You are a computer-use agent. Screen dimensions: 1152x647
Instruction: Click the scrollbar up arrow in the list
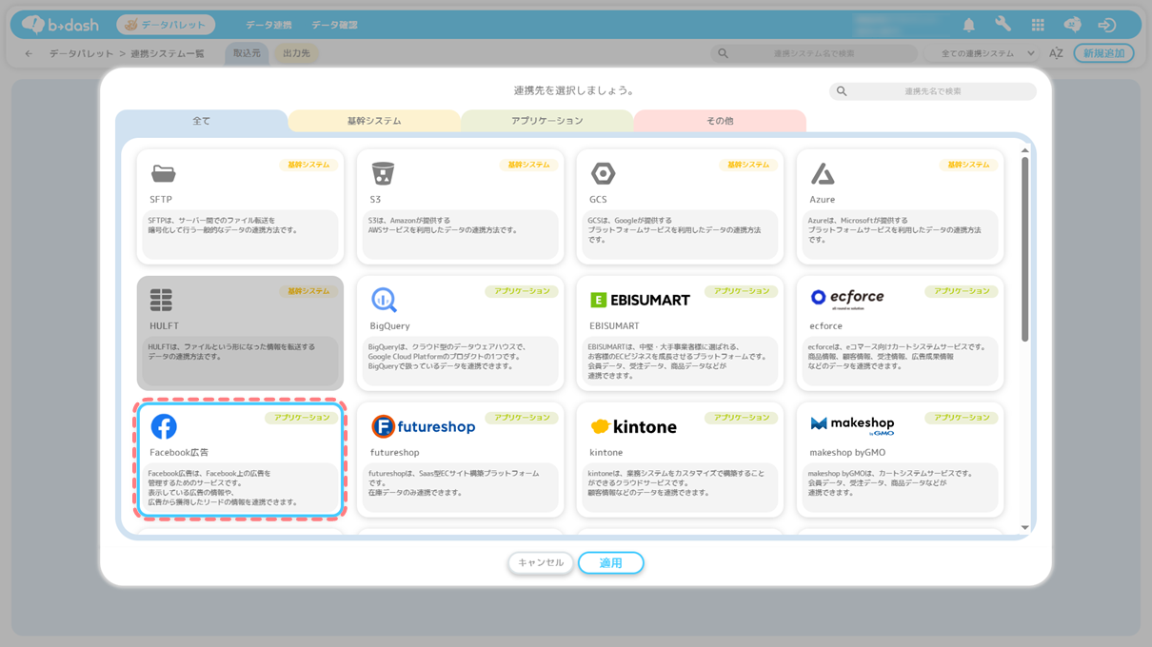coord(1024,150)
